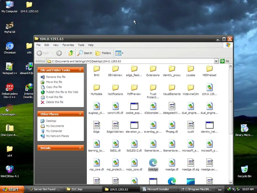Click Move this file link
Image resolution: width=257 pixels, height=193 pixels.
[54, 82]
